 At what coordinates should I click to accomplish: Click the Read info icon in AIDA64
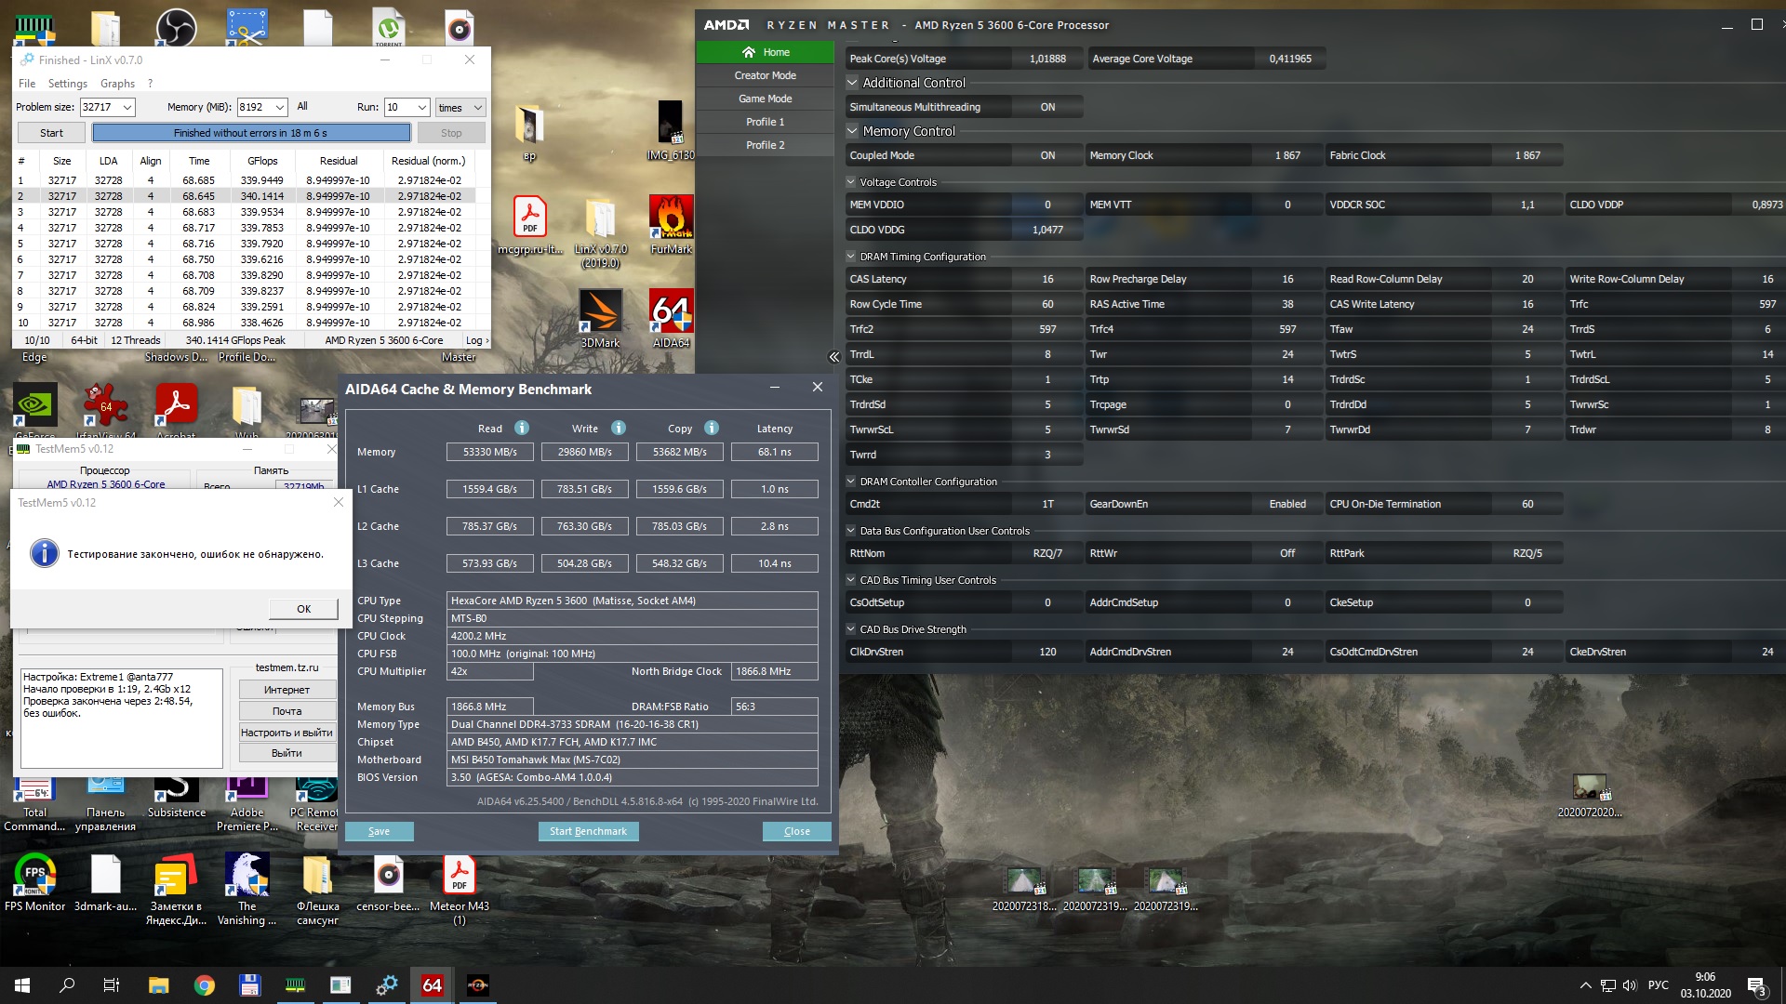pyautogui.click(x=522, y=428)
